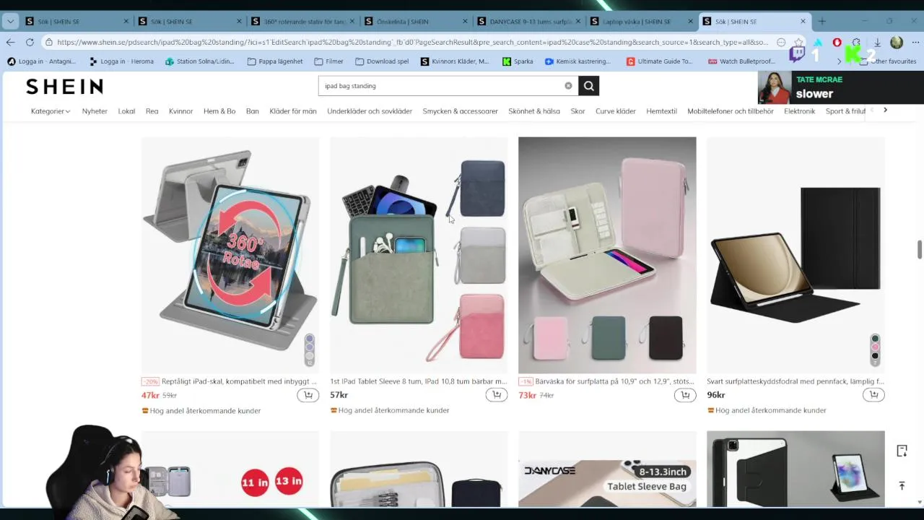This screenshot has height=520, width=924.
Task: Open the Station Solna/Lidin bookmark
Action: [x=200, y=61]
